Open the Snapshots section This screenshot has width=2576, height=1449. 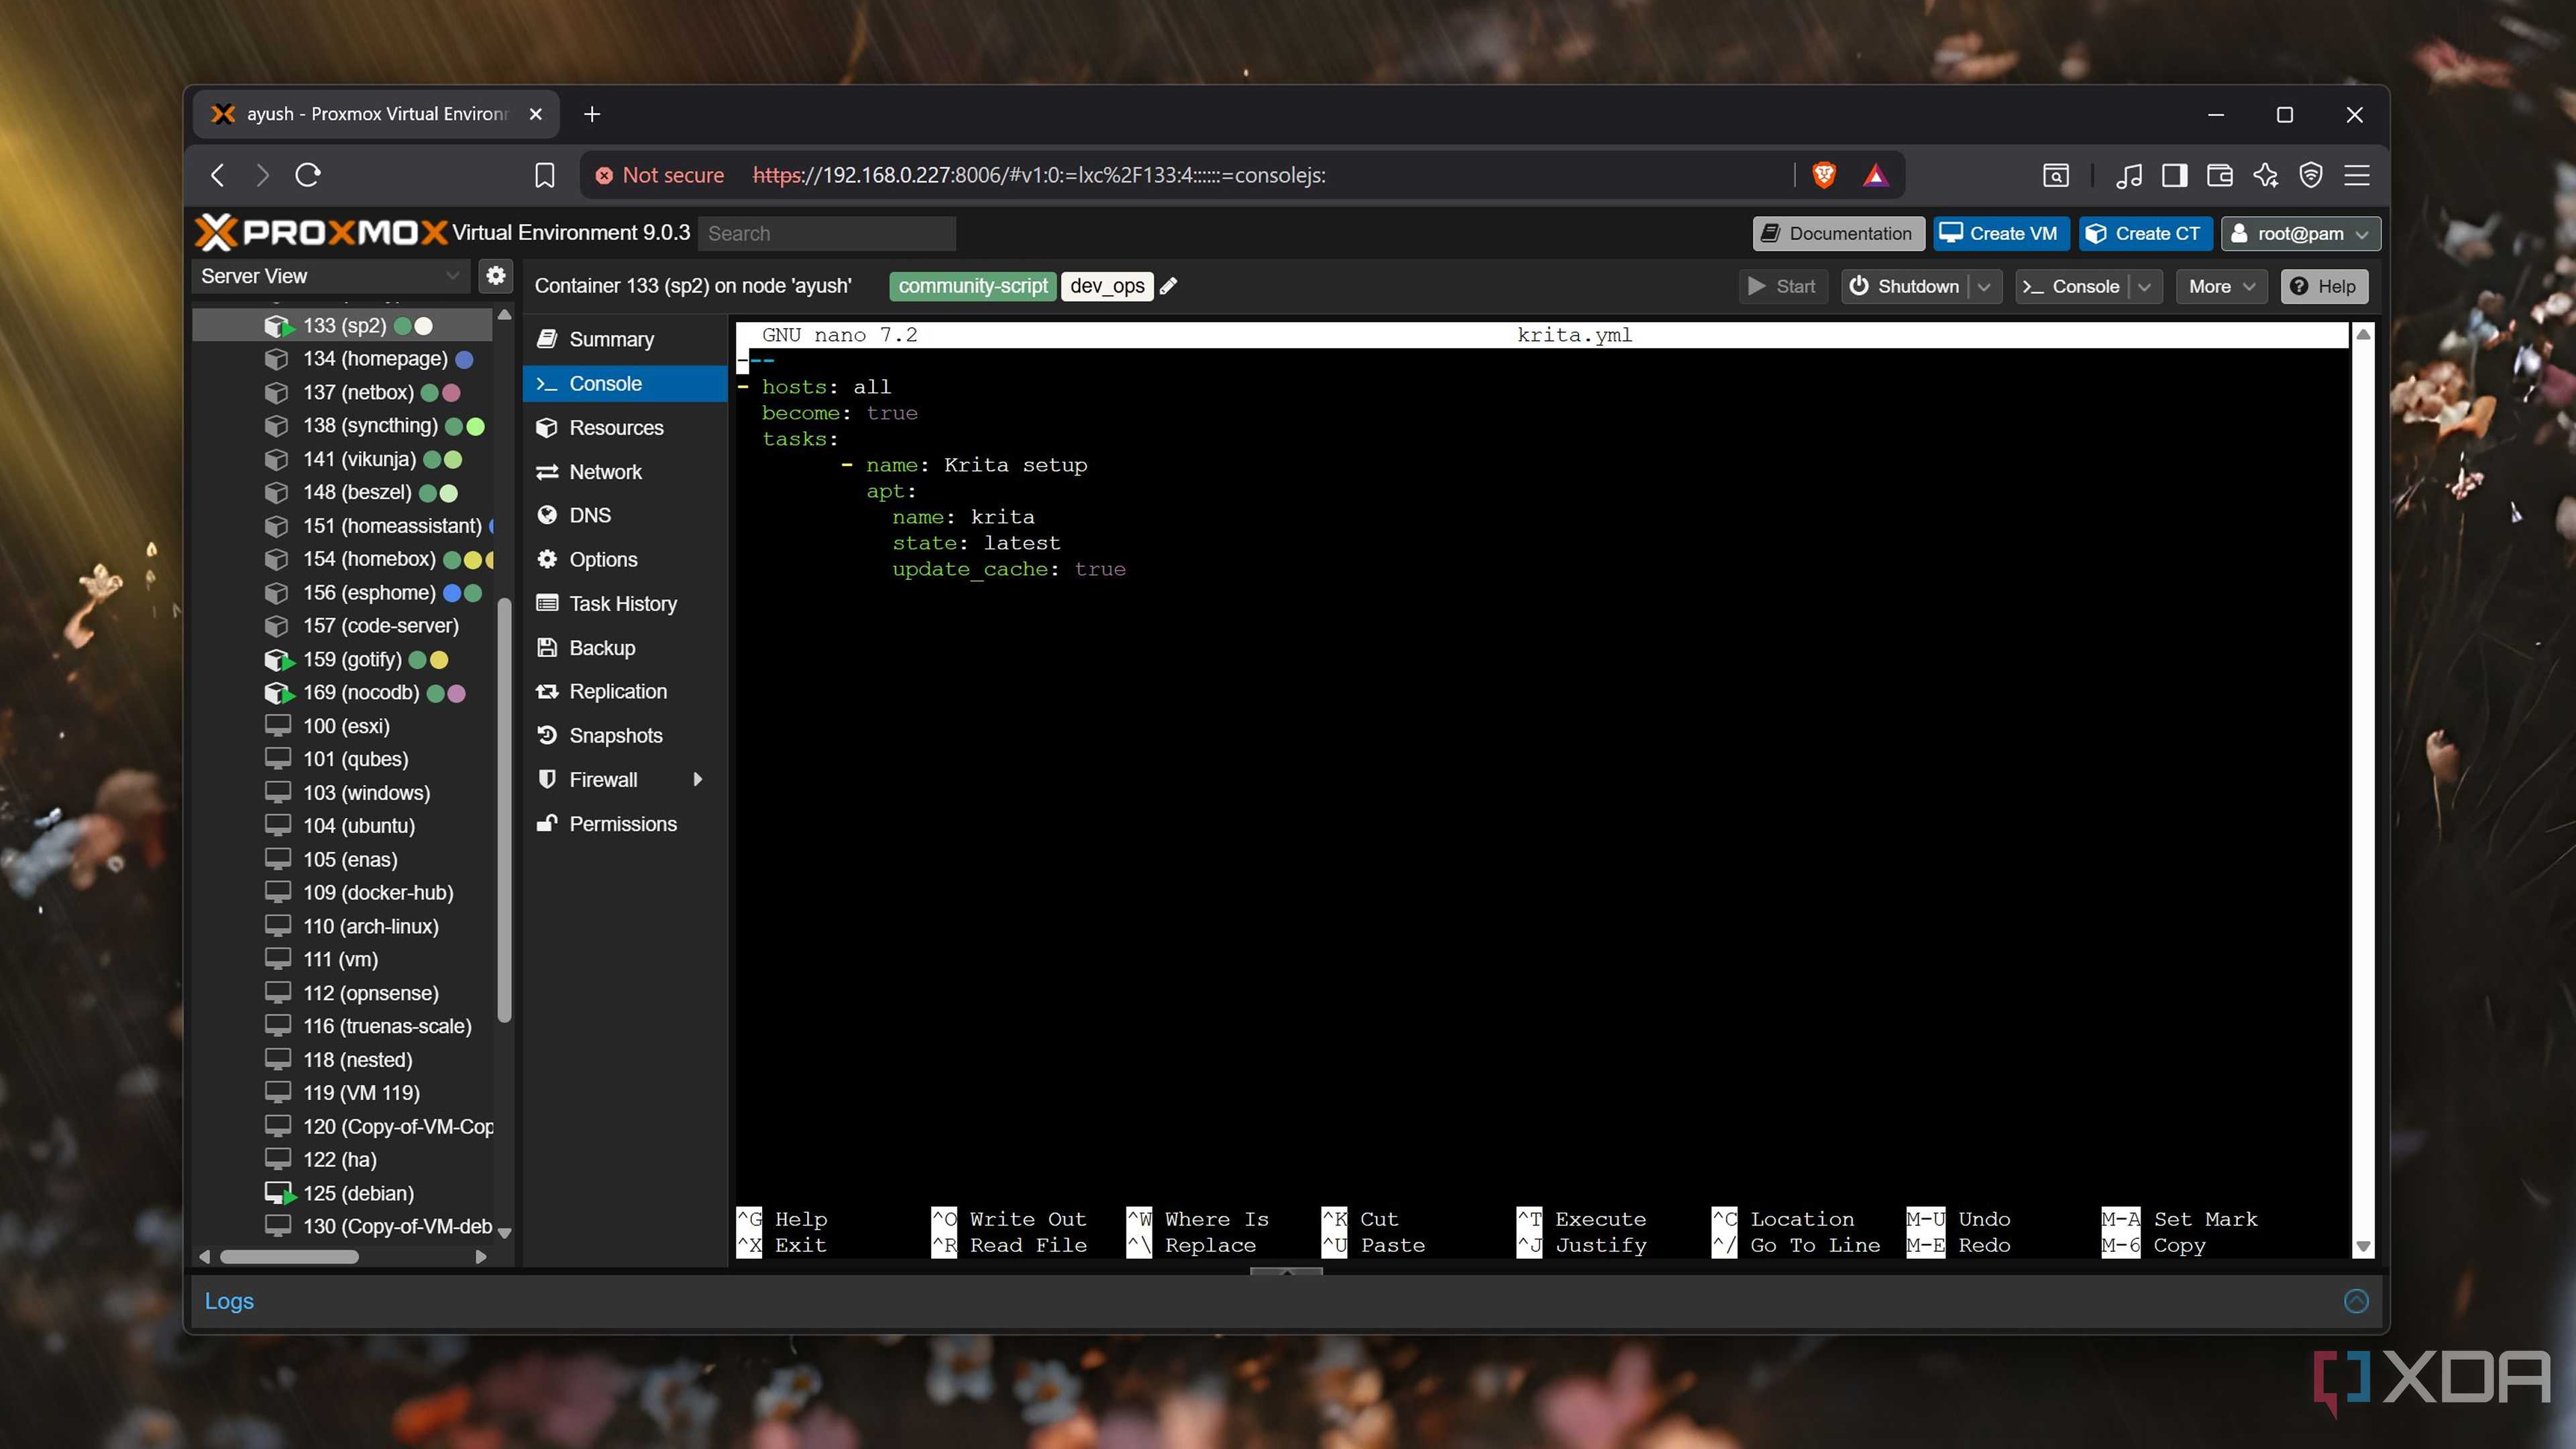point(625,735)
